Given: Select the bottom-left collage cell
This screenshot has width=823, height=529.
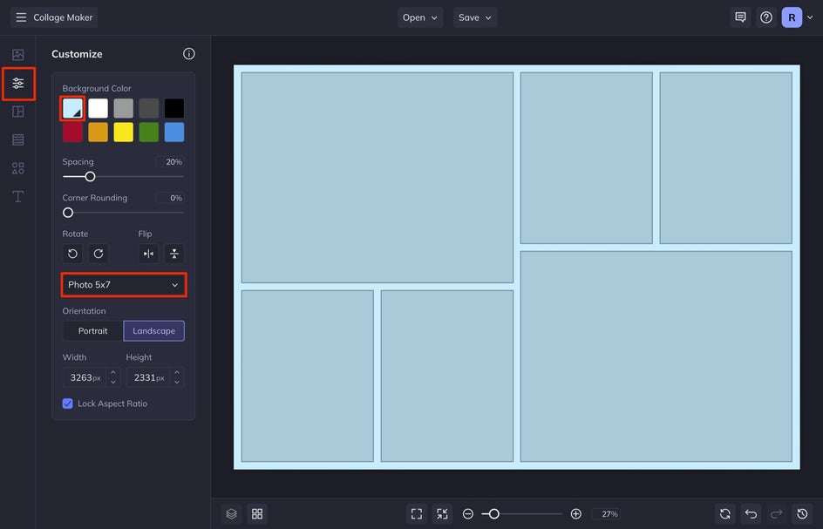Looking at the screenshot, I should point(308,376).
